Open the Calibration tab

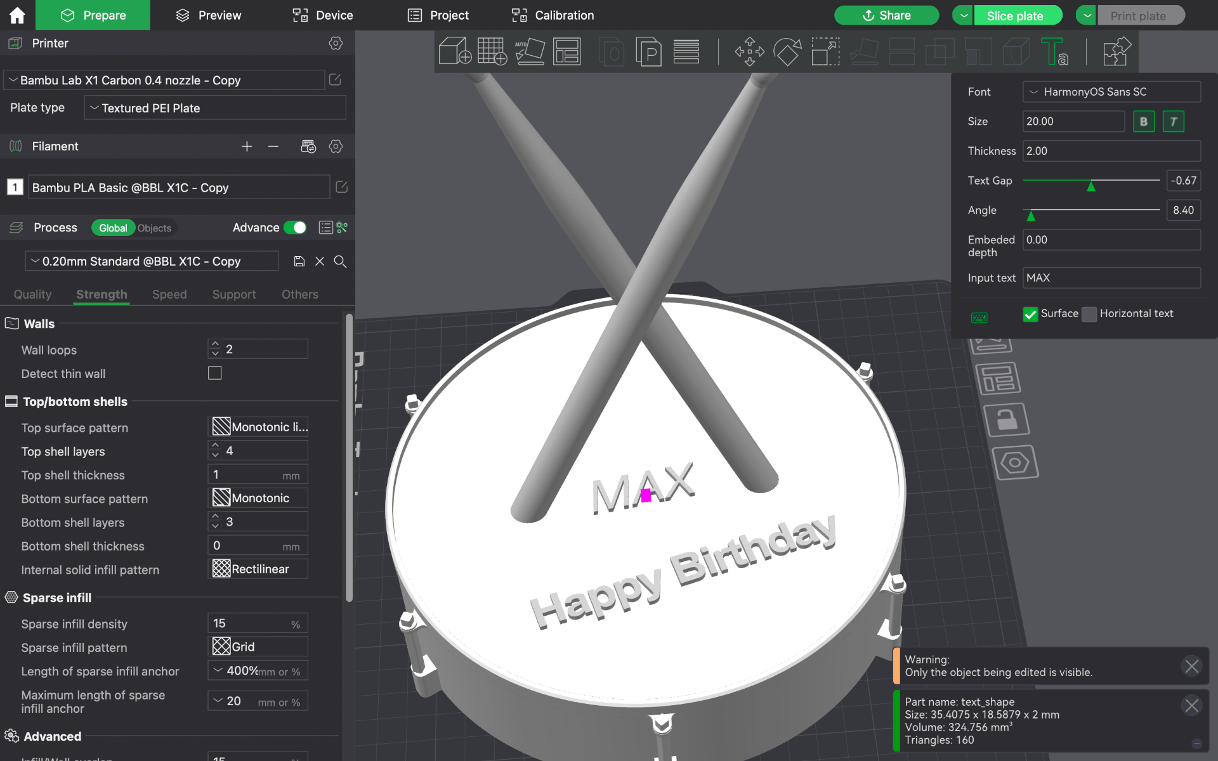pyautogui.click(x=553, y=15)
